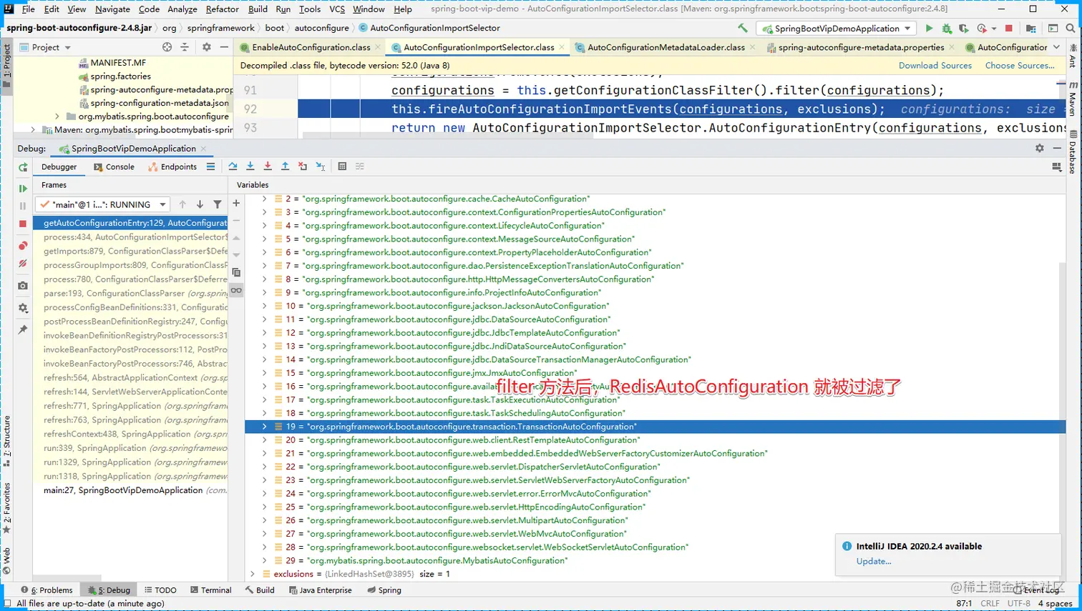Run SpringBootVipDemoApplication with the green play icon
Image resolution: width=1082 pixels, height=611 pixels.
pos(929,28)
